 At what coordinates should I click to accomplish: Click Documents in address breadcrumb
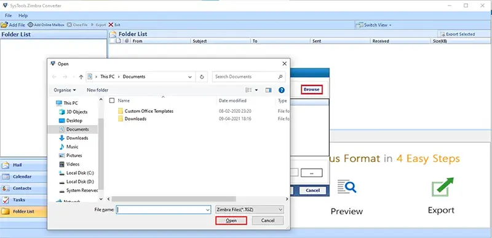click(x=134, y=77)
